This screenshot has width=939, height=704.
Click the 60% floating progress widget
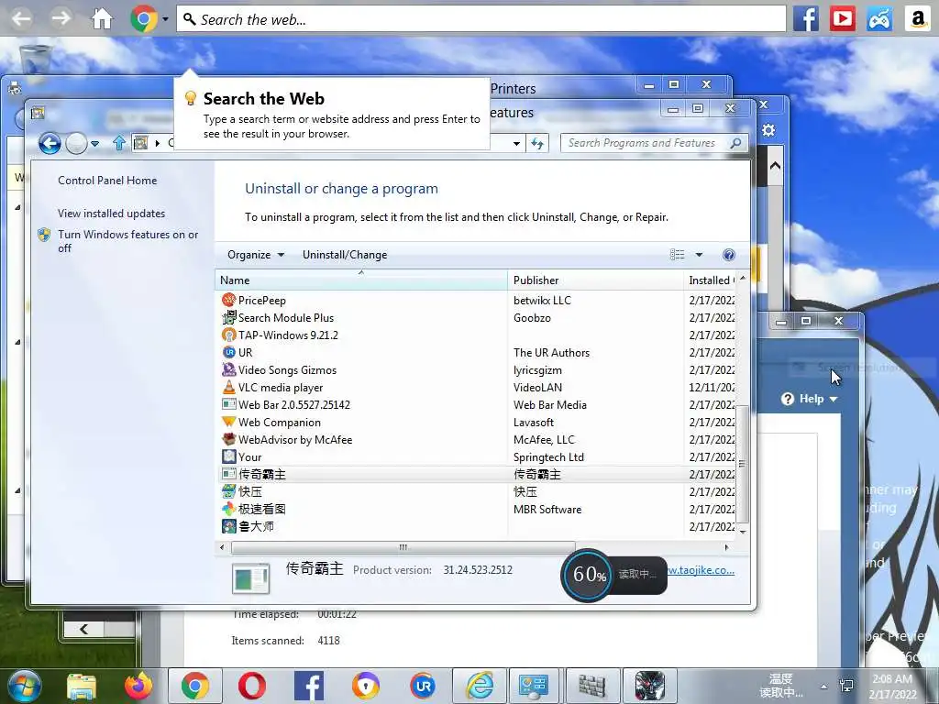[x=613, y=575]
